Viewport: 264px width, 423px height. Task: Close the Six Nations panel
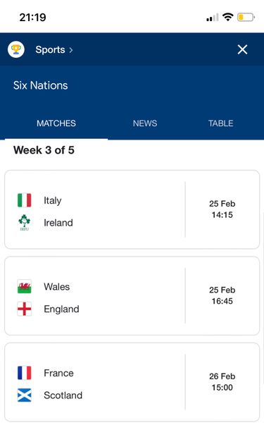[x=242, y=49]
